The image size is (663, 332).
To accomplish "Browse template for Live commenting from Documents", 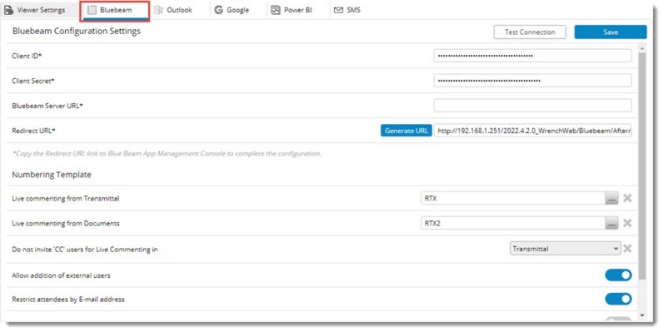I will coord(611,223).
